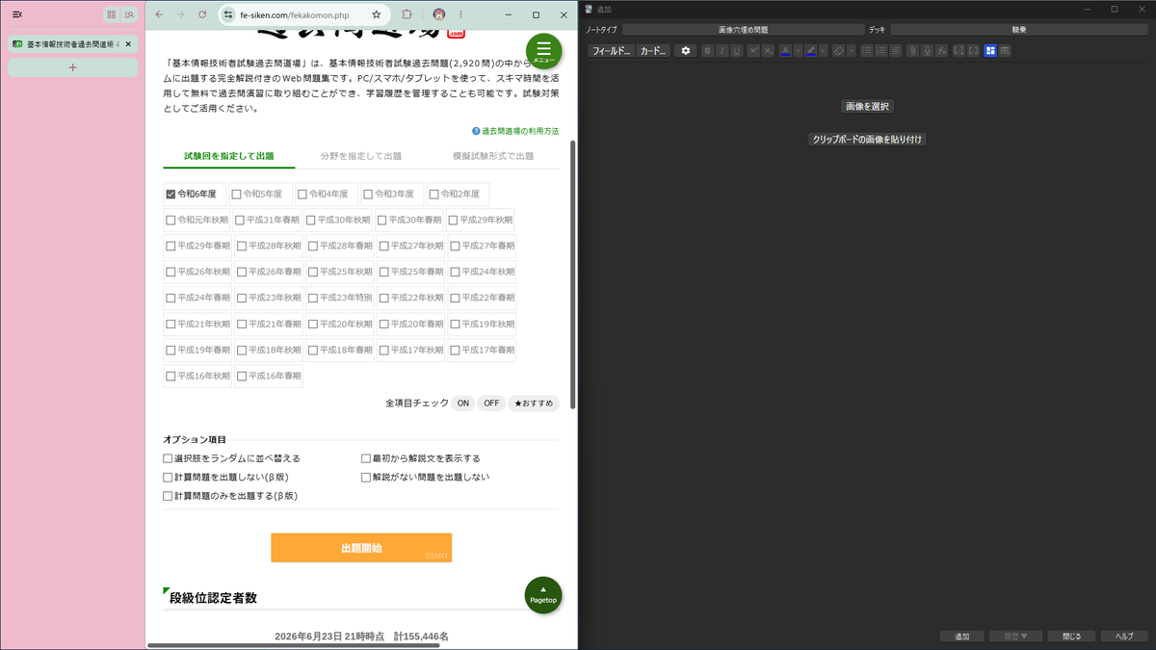Open tab search icon in sidebar
The width and height of the screenshot is (1156, 650).
tap(129, 14)
